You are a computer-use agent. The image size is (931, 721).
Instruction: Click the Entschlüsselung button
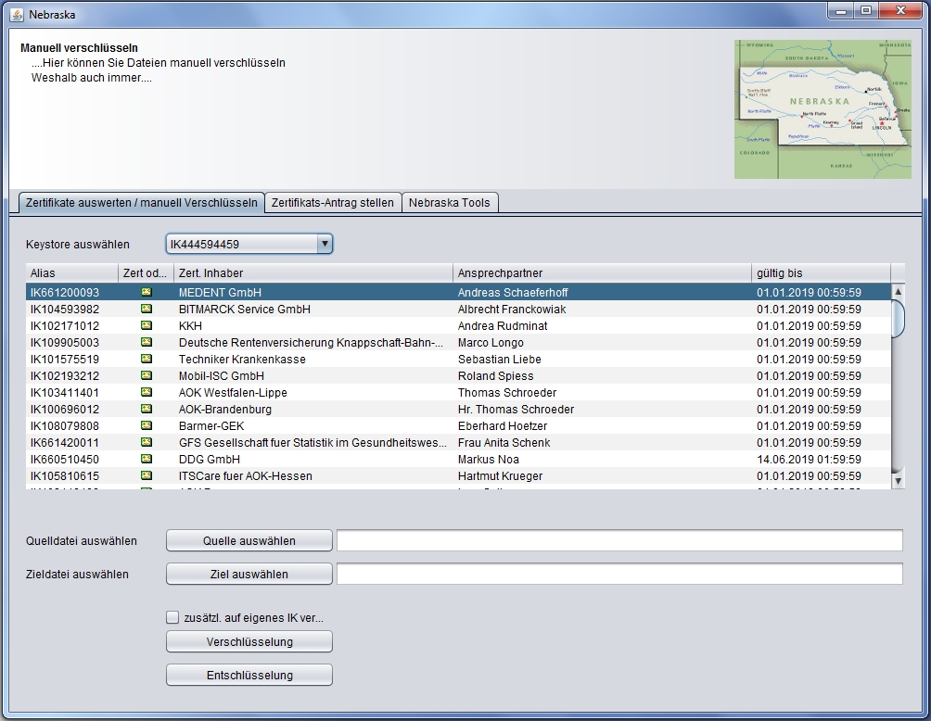(x=249, y=675)
